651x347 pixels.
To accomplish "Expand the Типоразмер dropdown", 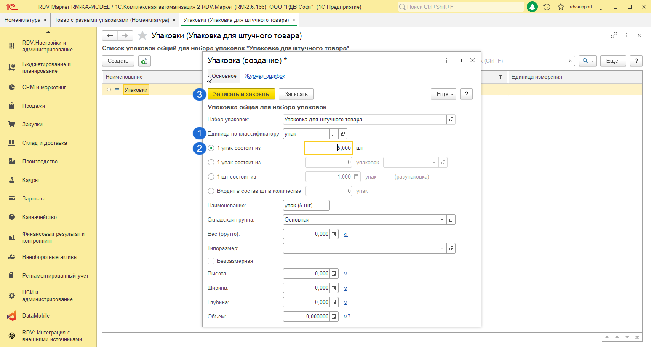I will pos(442,248).
